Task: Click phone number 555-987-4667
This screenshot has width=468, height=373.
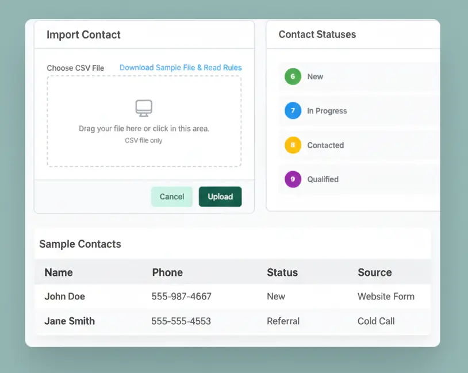Action: pos(181,297)
